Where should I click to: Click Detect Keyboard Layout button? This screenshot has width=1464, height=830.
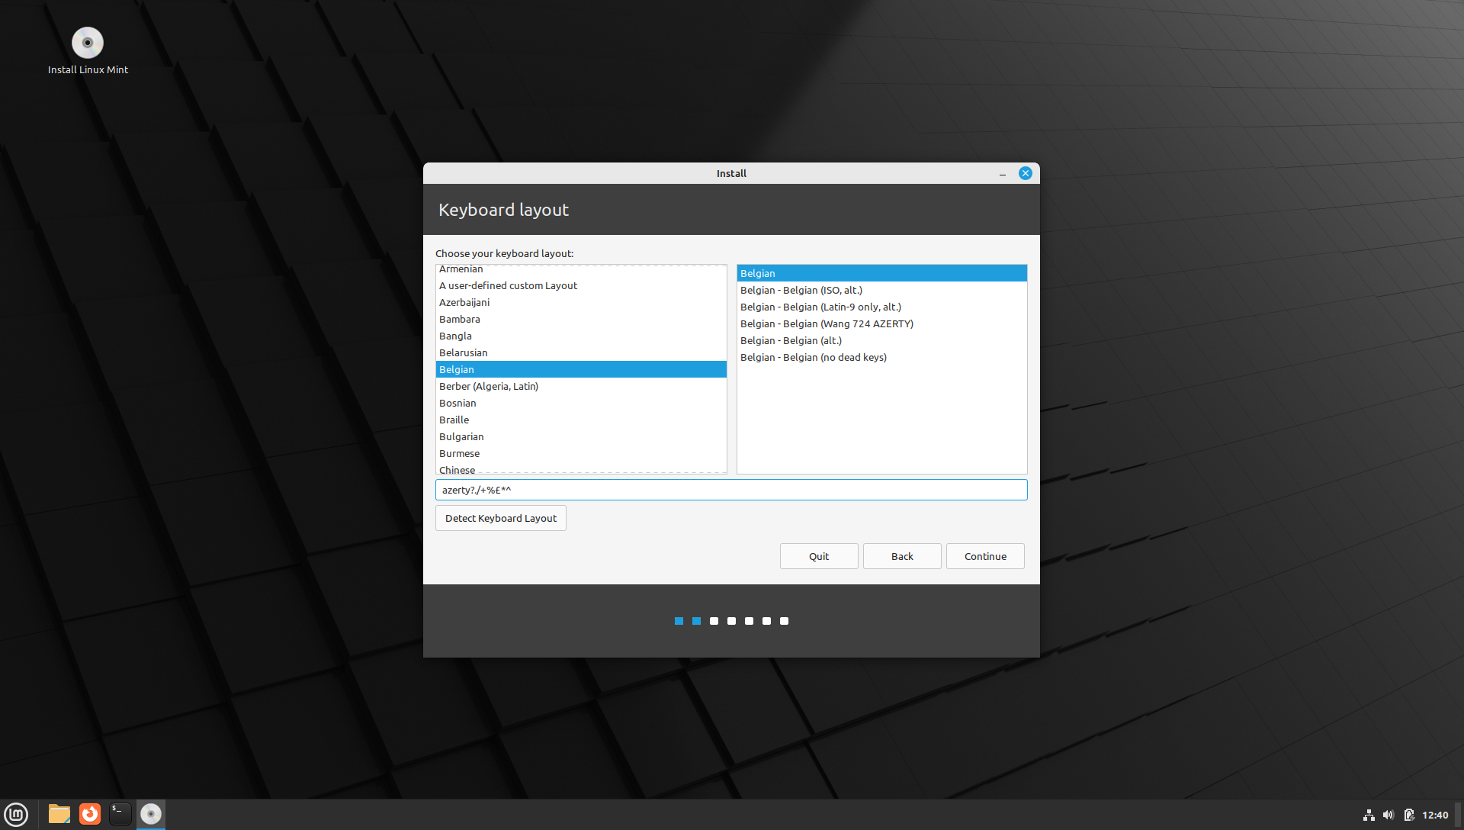pos(501,518)
